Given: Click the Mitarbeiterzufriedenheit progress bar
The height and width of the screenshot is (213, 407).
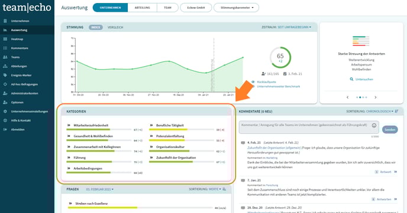Looking at the screenshot, I should [x=99, y=129].
